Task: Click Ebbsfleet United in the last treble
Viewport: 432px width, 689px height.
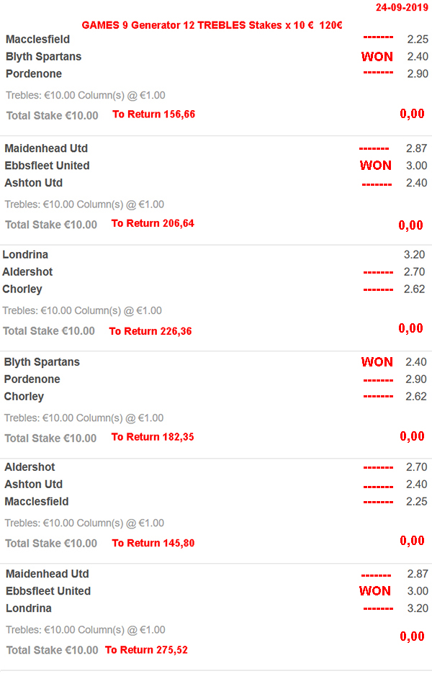Action: (x=48, y=590)
